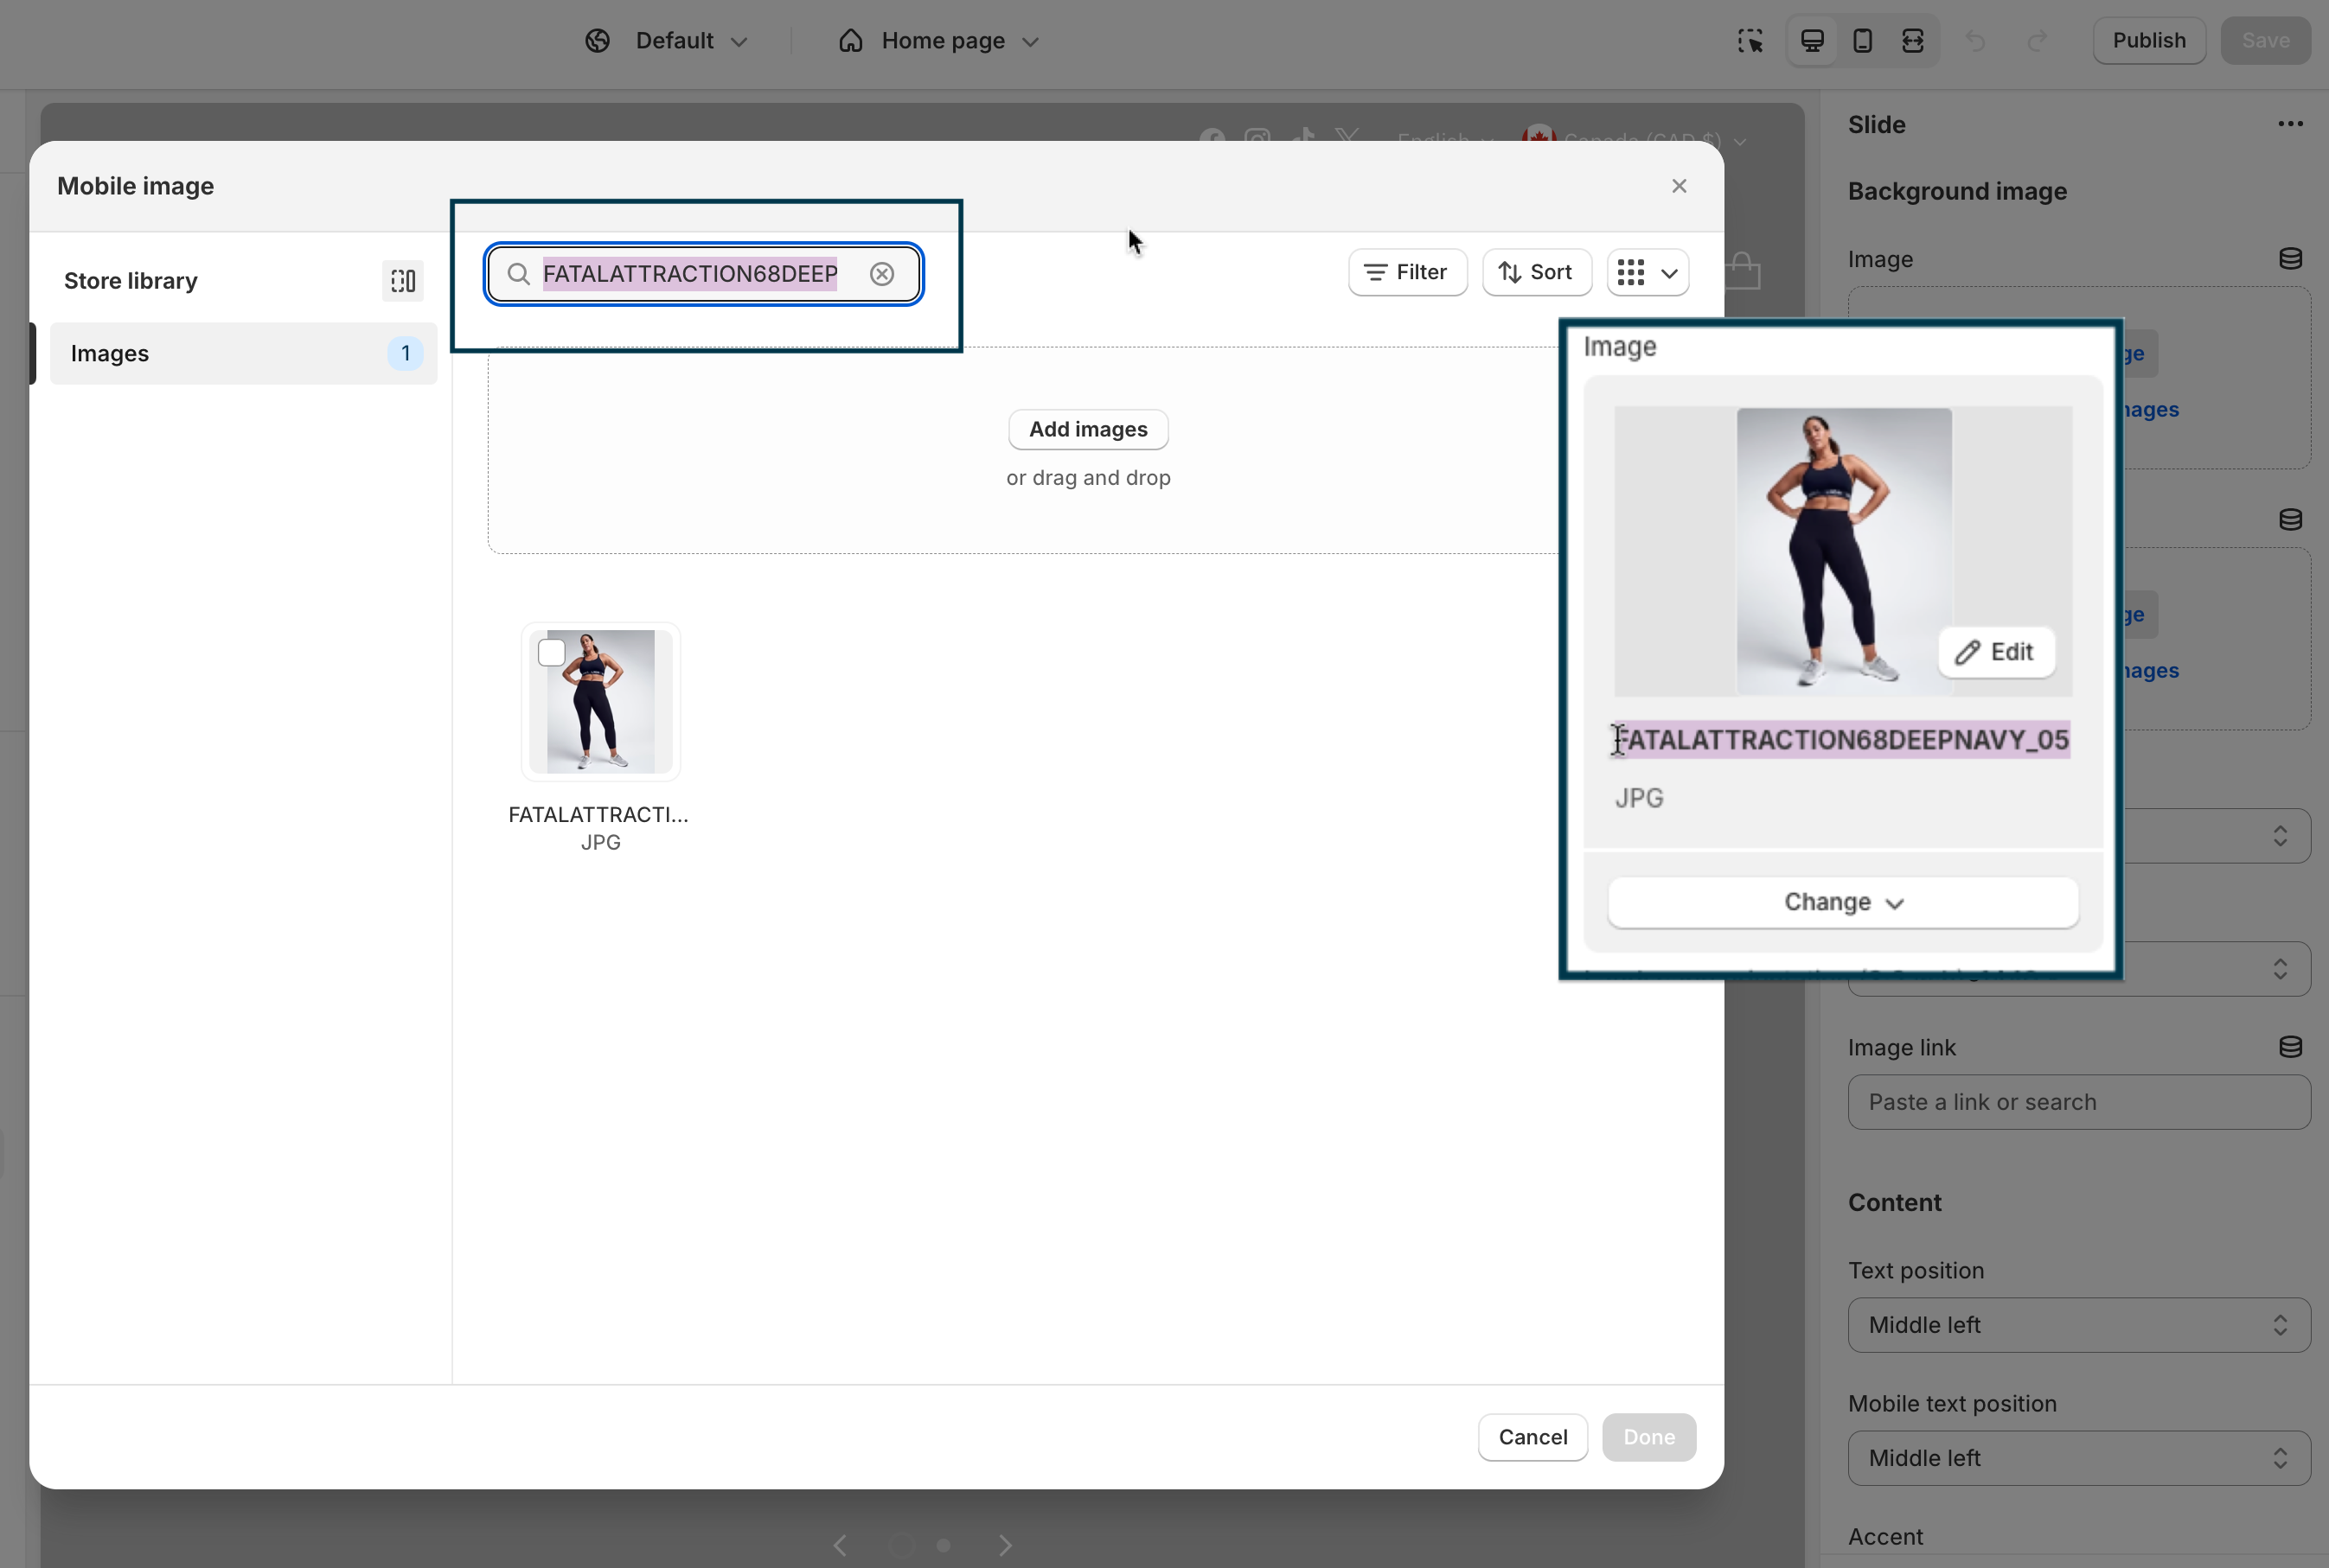Open the grid view layout options
Screen dimensions: 2329x1568
coord(1648,272)
